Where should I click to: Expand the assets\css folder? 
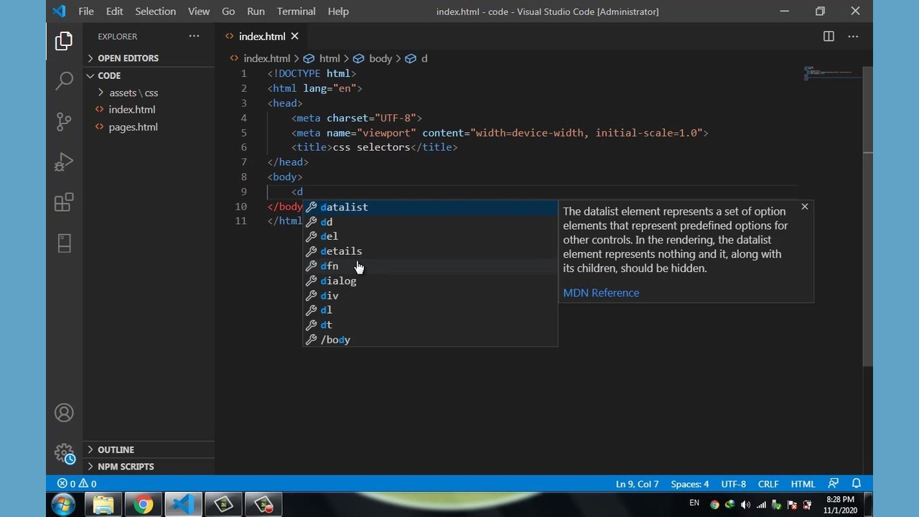133,93
